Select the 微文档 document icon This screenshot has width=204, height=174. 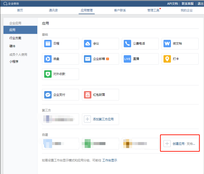(167, 44)
